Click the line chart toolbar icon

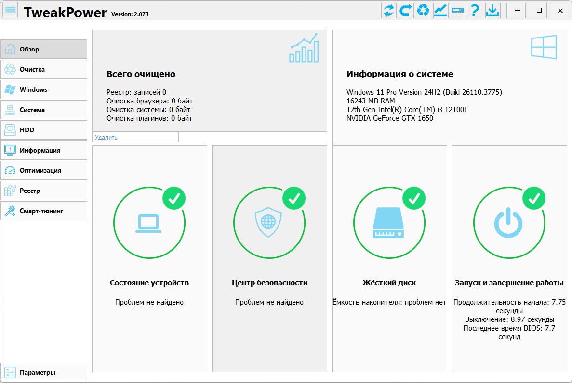[440, 10]
